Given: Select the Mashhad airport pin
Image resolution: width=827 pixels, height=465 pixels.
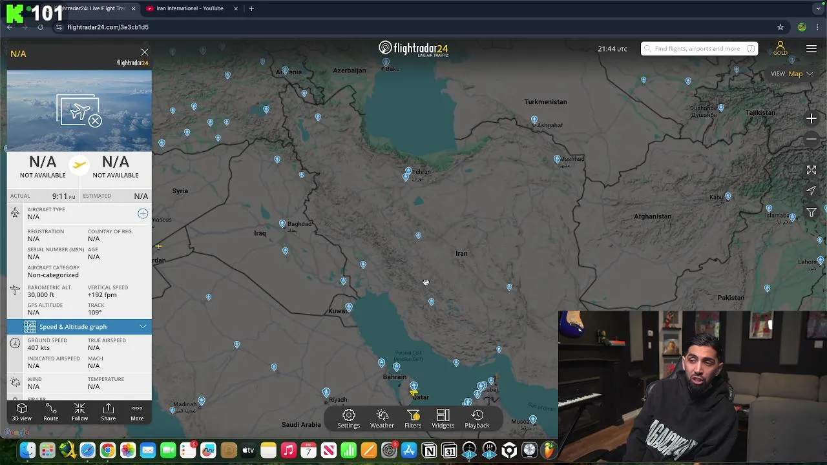Looking at the screenshot, I should pos(557,160).
